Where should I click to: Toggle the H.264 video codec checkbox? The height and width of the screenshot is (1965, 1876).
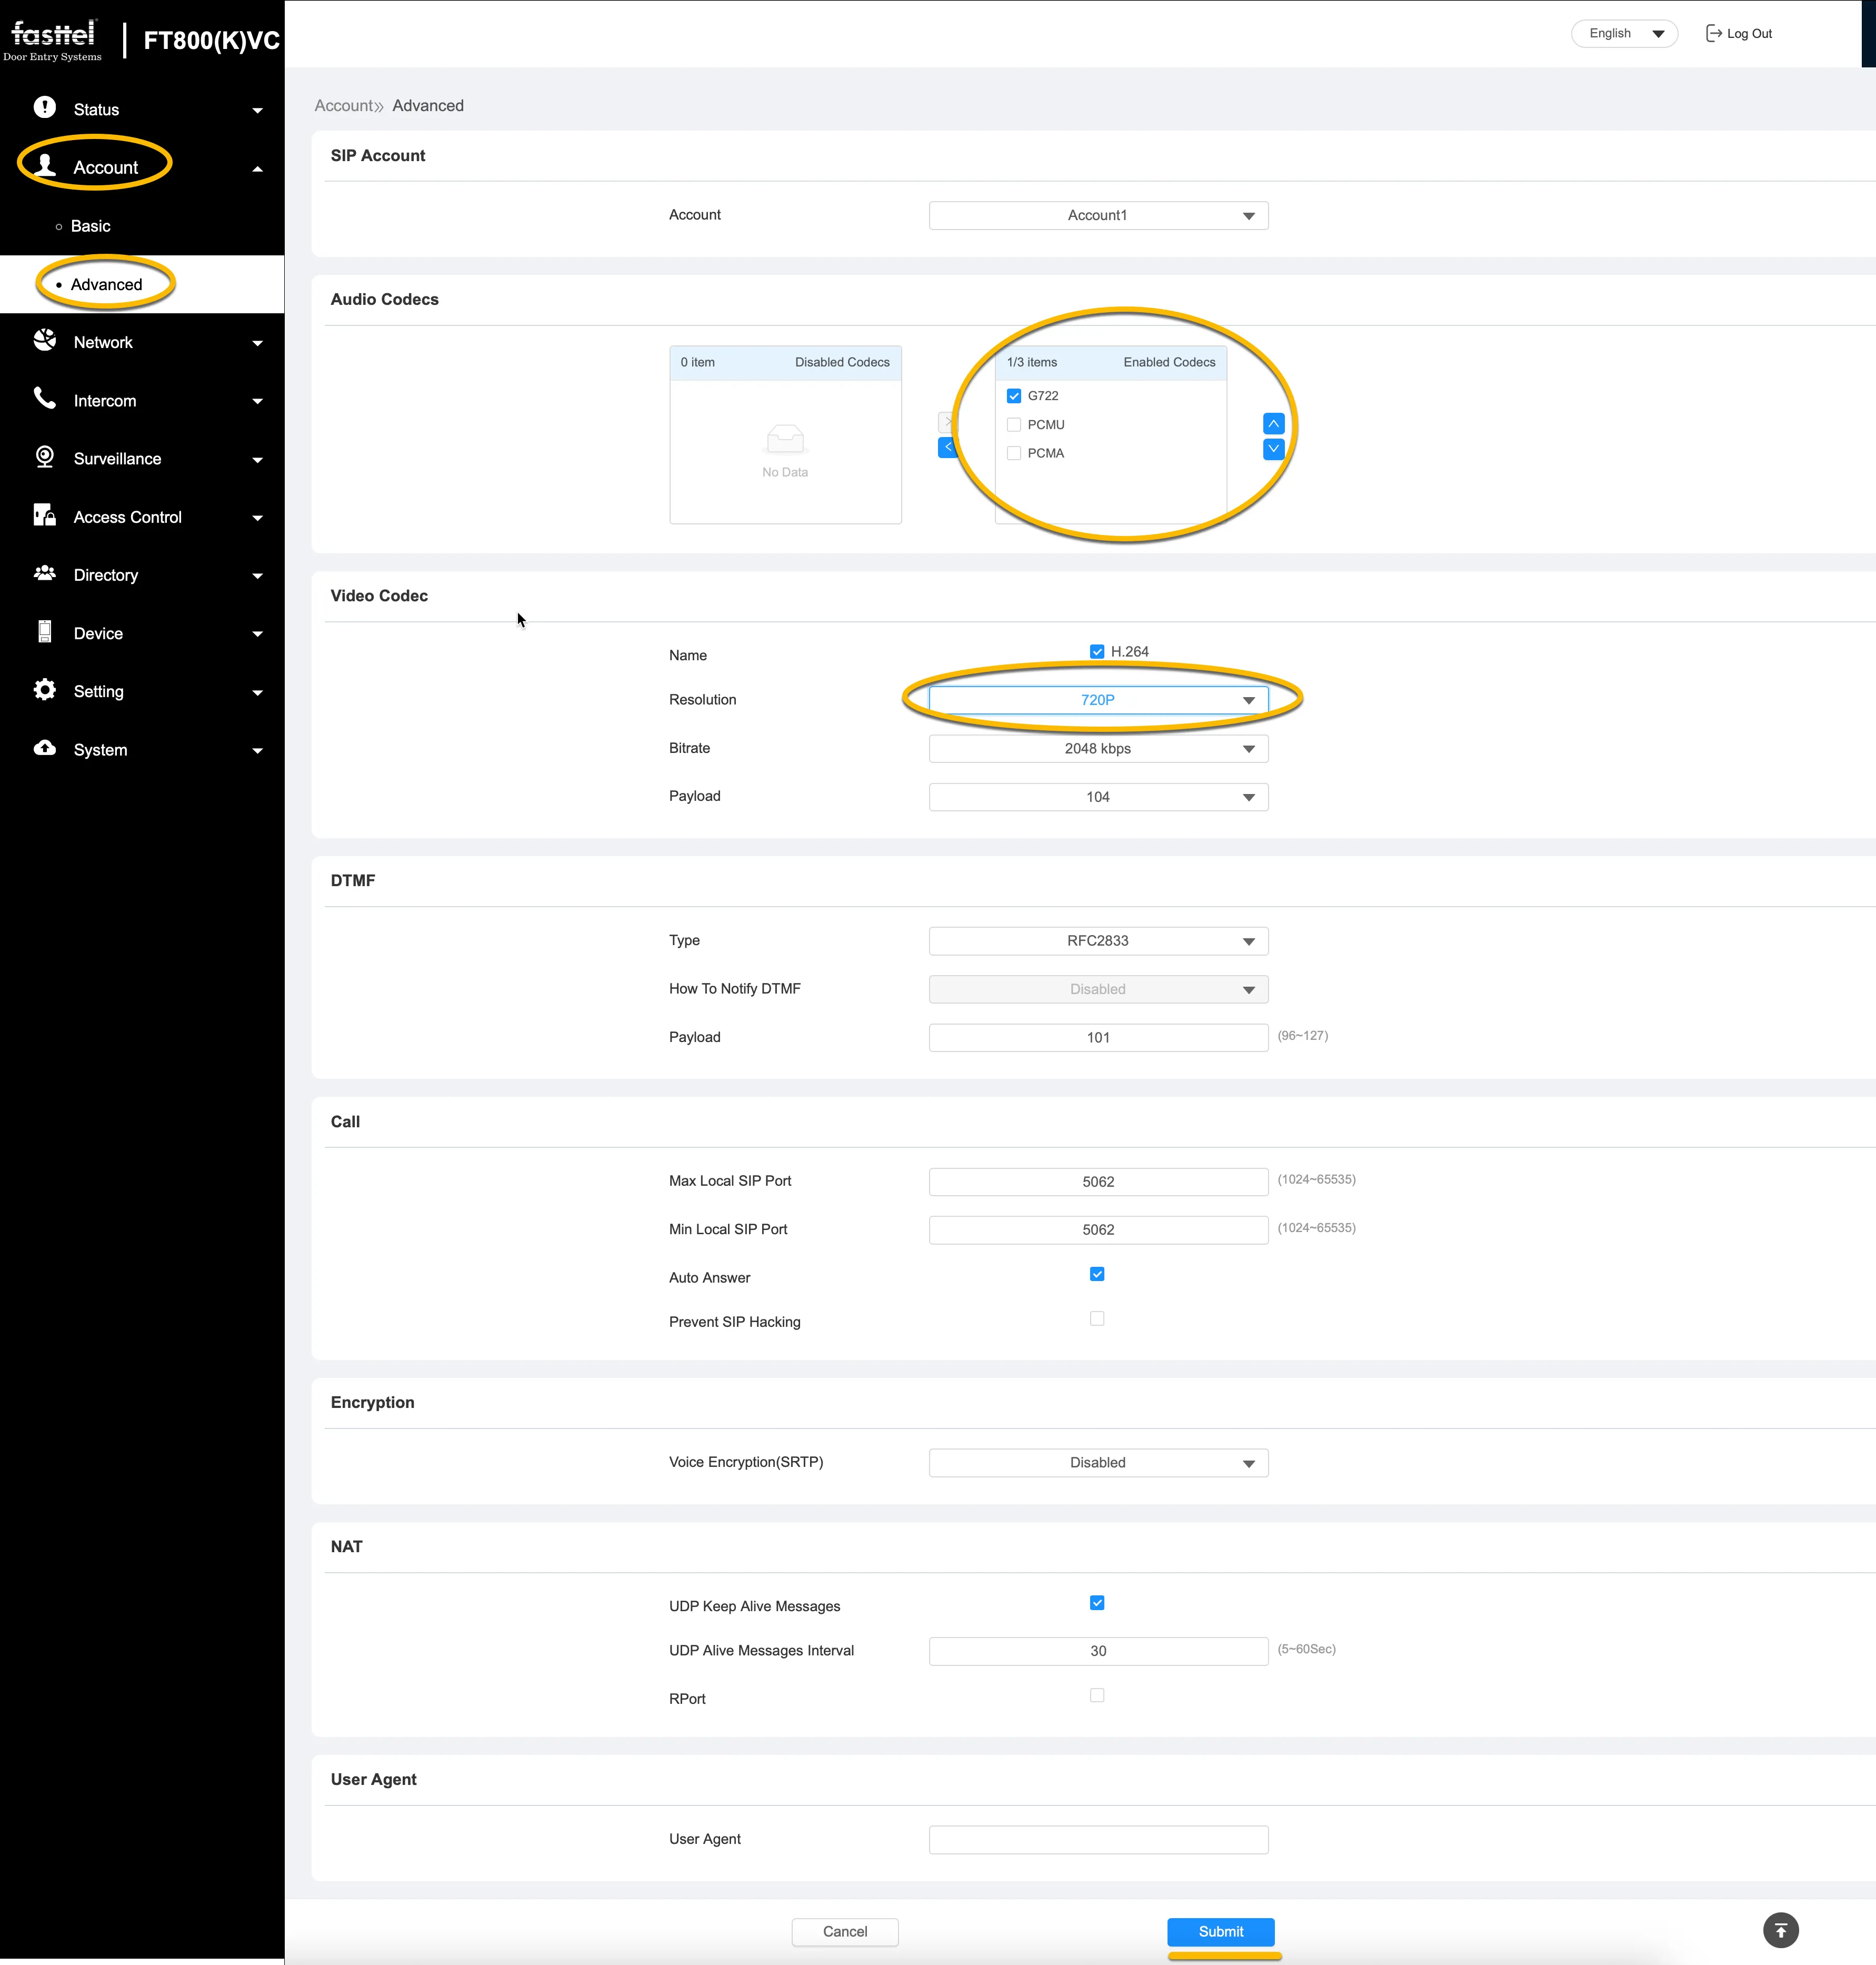(x=1097, y=651)
